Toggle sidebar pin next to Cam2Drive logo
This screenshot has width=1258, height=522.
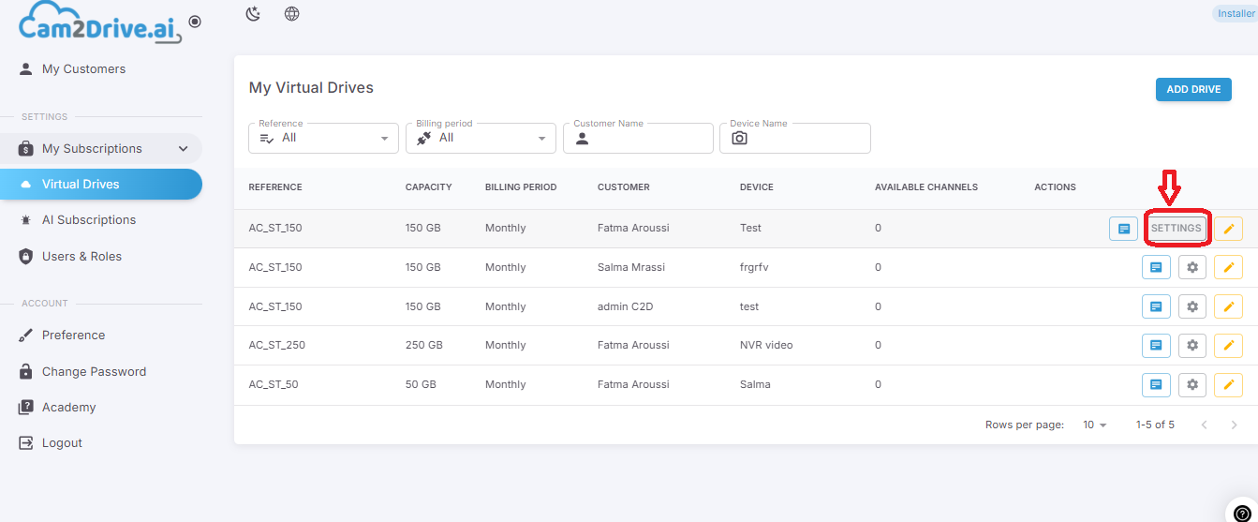(x=195, y=21)
